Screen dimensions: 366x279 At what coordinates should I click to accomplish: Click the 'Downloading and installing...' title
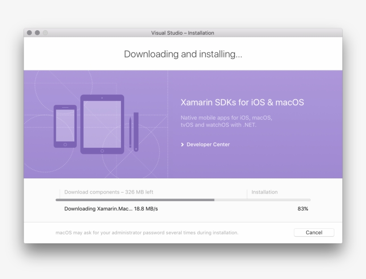point(183,54)
